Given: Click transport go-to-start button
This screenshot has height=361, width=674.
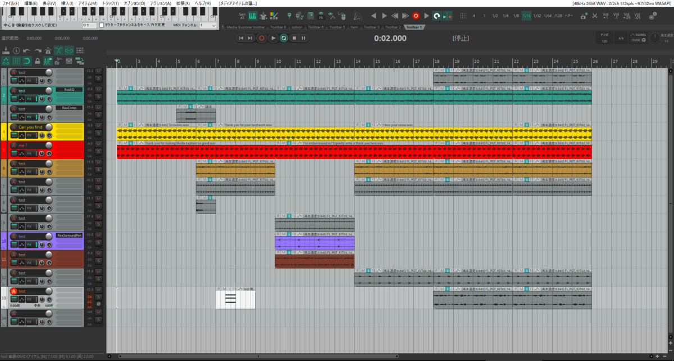Looking at the screenshot, I should click(x=241, y=38).
